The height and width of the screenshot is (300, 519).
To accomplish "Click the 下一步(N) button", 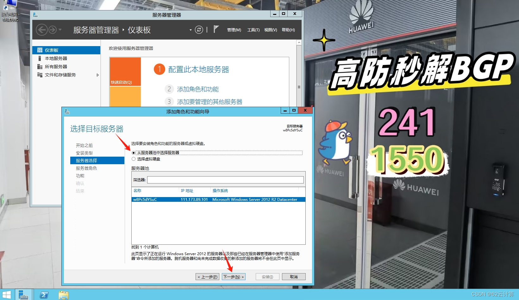I will 234,277.
